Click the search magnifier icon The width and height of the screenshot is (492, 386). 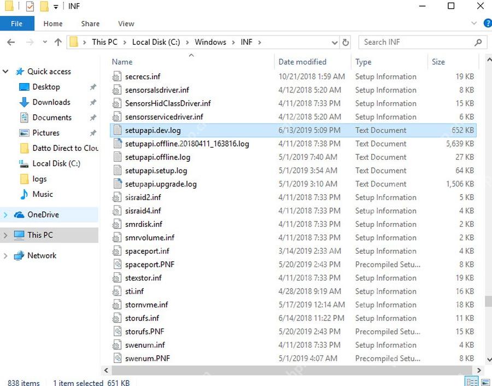coord(478,42)
